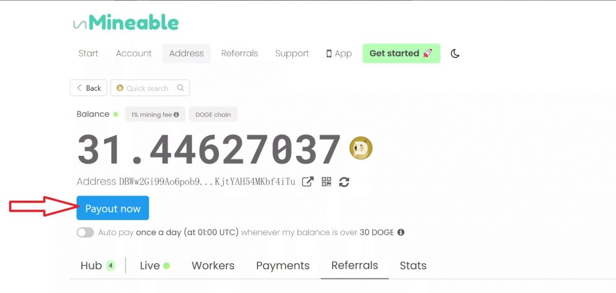The image size is (616, 293).
Task: Enable the Auto pay toggle switch
Action: click(x=85, y=232)
